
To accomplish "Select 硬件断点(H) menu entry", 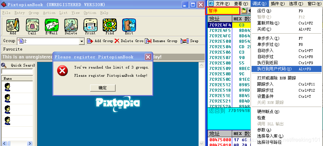I will [x=287, y=112].
